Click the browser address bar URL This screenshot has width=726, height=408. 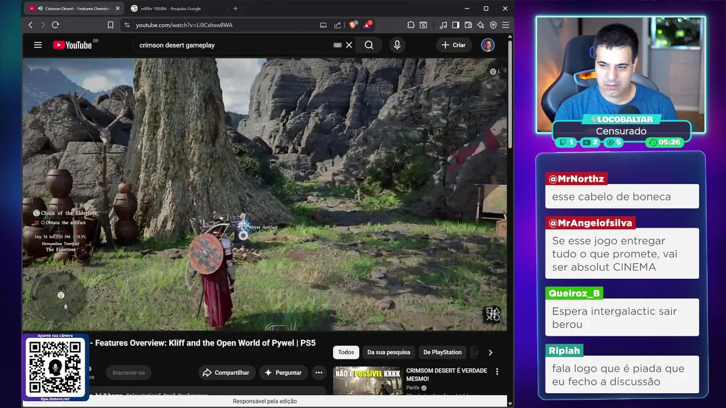click(x=184, y=25)
